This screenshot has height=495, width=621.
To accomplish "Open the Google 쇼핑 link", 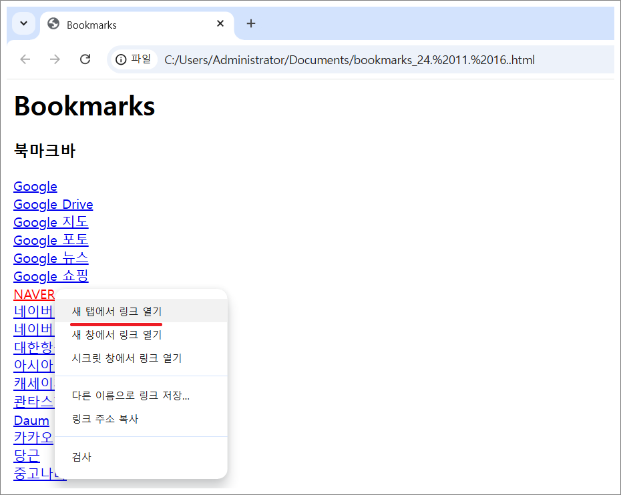I will (51, 276).
